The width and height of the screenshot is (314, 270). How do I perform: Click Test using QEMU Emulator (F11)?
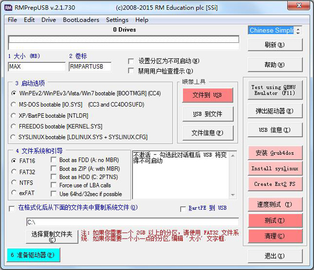275,90
